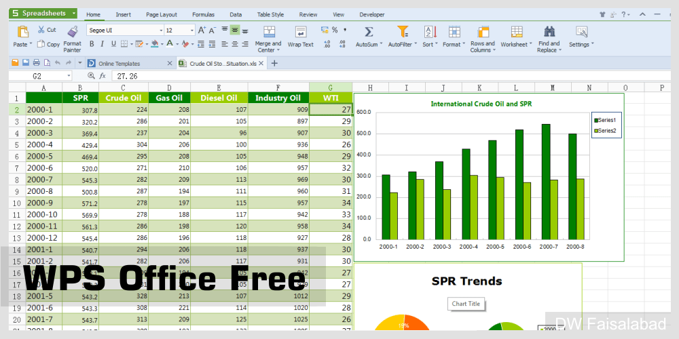Click the Worksheet icon

point(517,32)
